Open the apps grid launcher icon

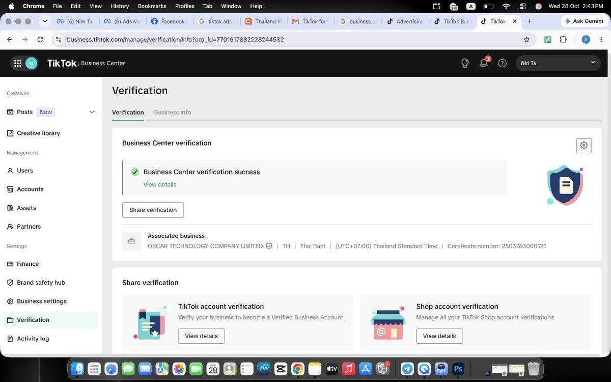(x=18, y=63)
